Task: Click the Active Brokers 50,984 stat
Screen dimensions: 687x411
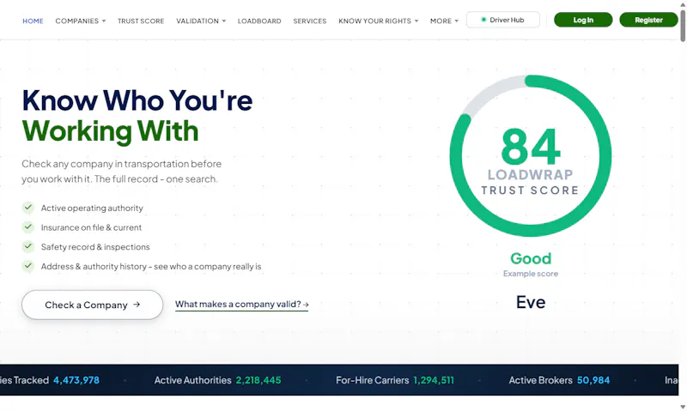Action: [559, 380]
